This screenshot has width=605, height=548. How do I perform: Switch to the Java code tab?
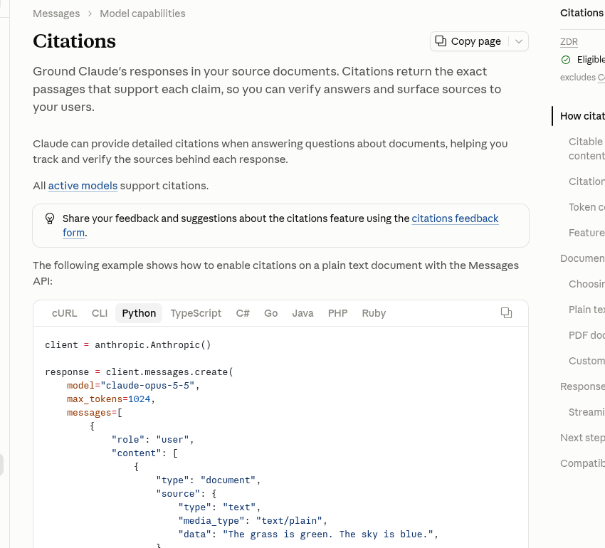tap(303, 313)
